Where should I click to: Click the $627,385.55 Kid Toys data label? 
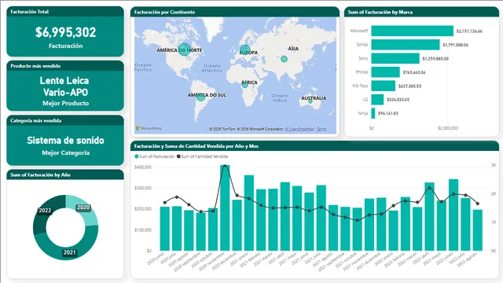coord(410,86)
